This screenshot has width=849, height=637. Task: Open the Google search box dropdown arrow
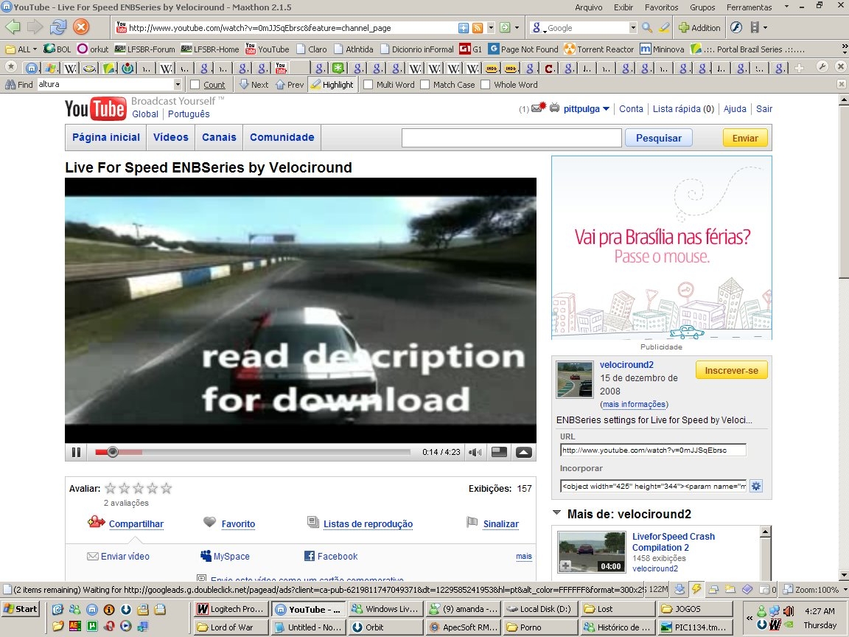[633, 27]
